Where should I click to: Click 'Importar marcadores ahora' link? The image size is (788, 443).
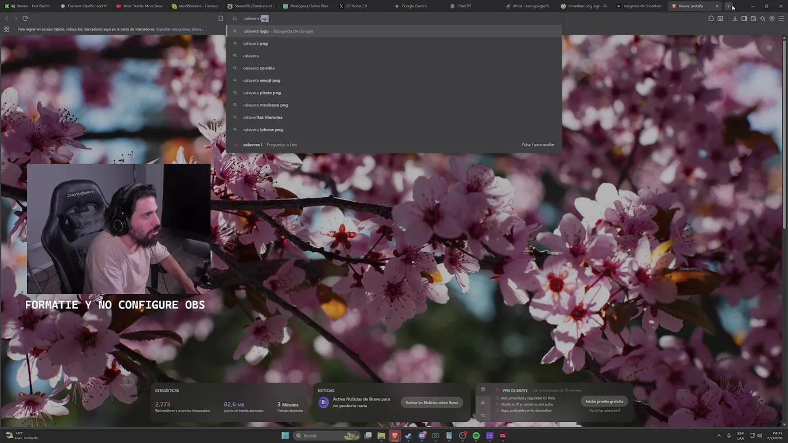coord(180,29)
